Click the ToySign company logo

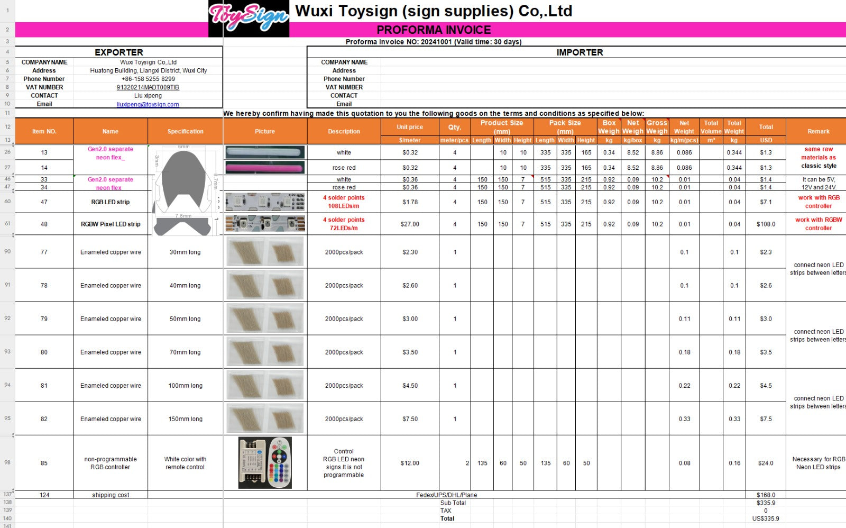249,19
